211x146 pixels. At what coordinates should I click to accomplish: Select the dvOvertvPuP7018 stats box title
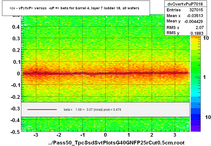185,4
